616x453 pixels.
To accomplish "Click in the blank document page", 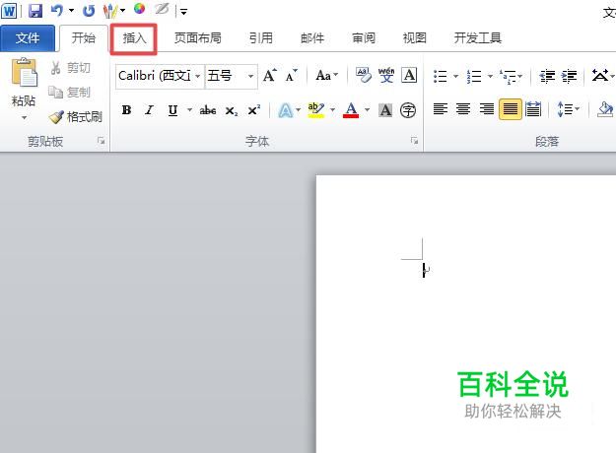I will point(466,314).
